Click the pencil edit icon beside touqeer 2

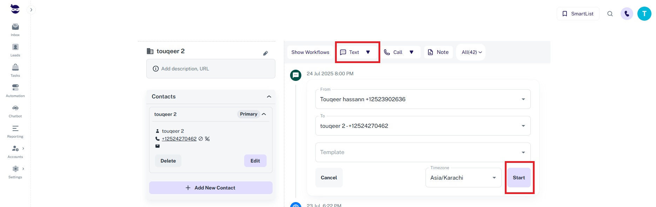coord(266,53)
